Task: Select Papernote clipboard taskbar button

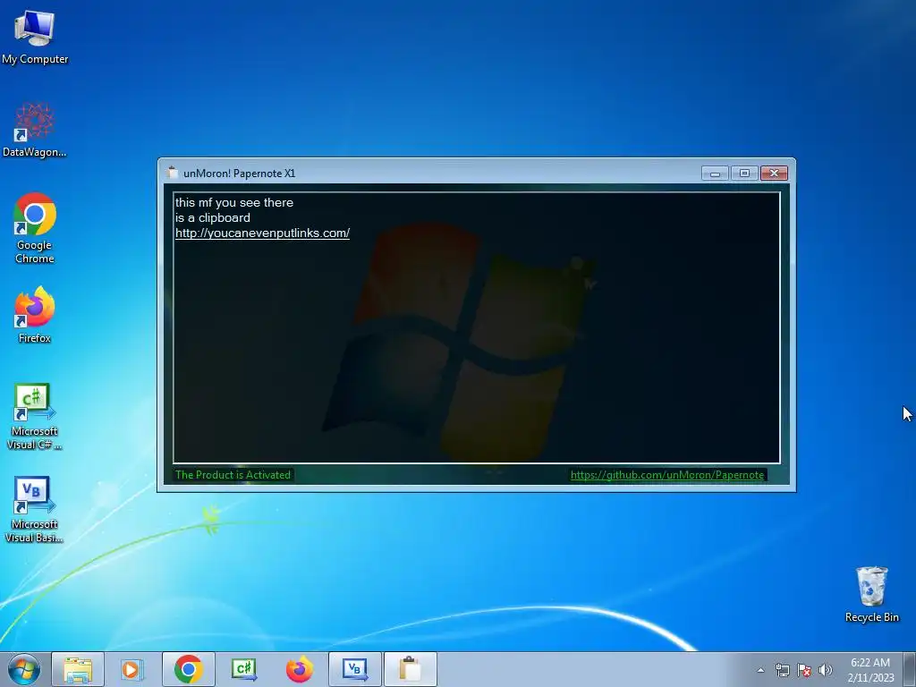Action: [410, 669]
